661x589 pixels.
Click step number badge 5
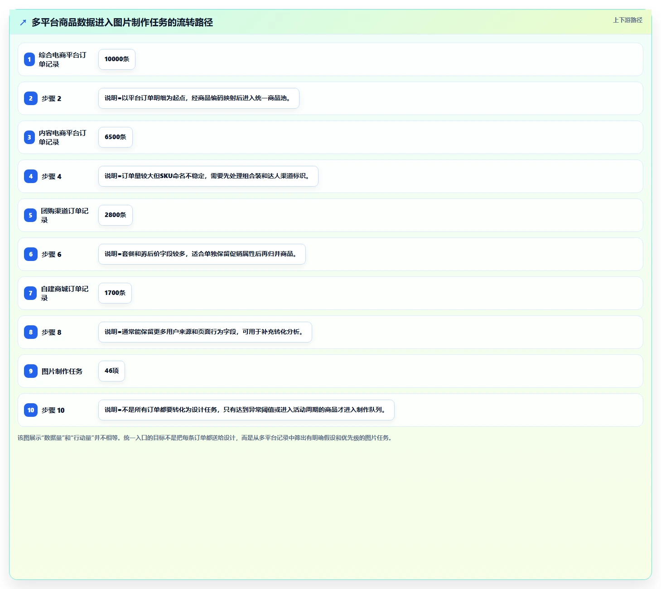(30, 215)
